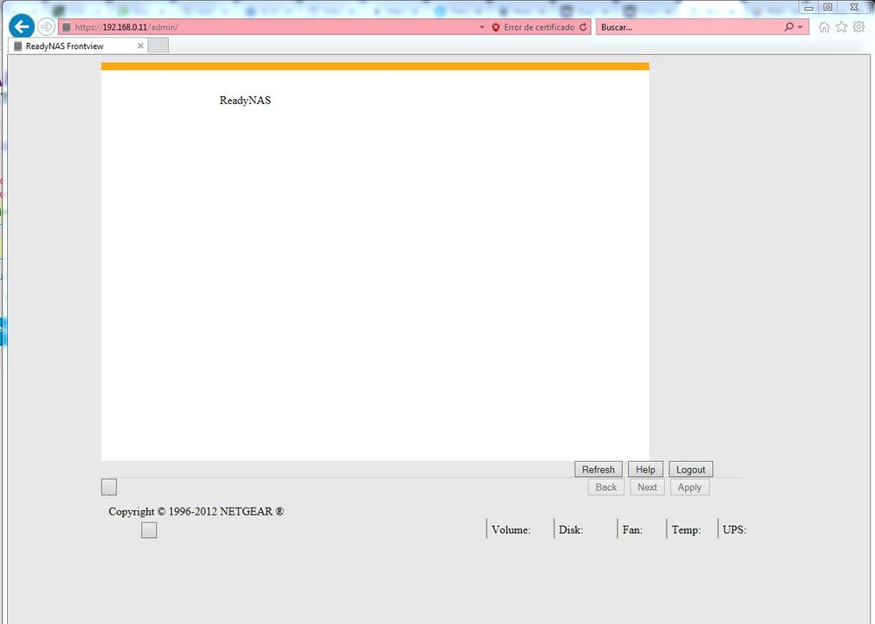Select the ReadyNAS Frontview tab
The image size is (875, 624).
pyautogui.click(x=70, y=46)
